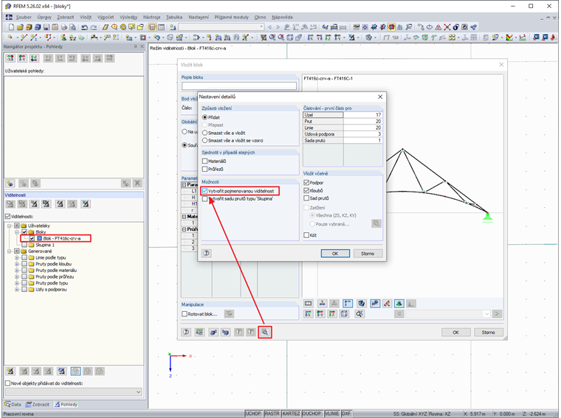Screen dimensions: 561x418
Task: Click the New node tool icon
Action: click(10, 37)
